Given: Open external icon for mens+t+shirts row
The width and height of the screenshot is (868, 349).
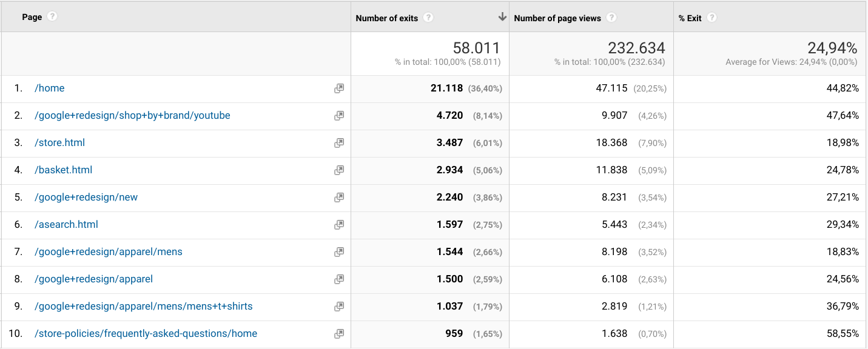Looking at the screenshot, I should pos(339,307).
